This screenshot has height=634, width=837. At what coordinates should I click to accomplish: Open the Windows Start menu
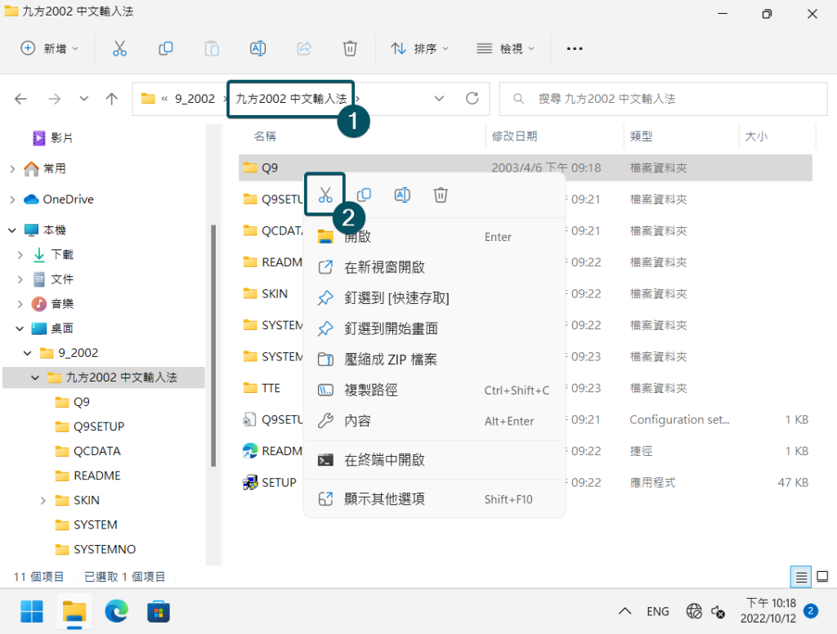click(x=32, y=612)
